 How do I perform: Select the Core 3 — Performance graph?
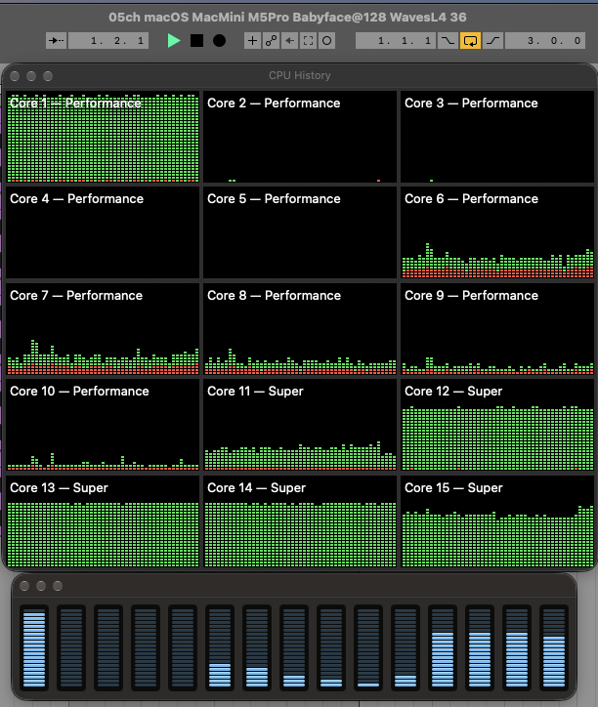tap(497, 137)
